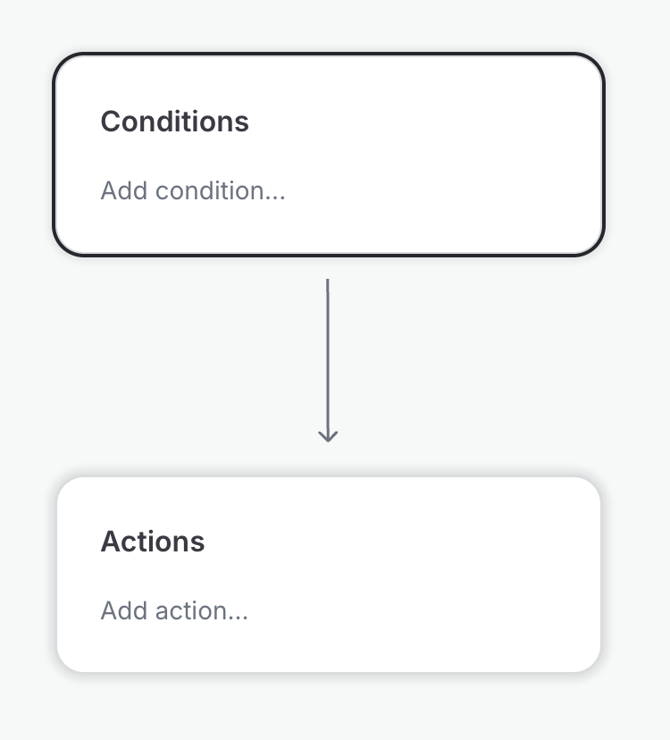Click the top of the connector below Conditions
This screenshot has height=740, width=670.
(x=328, y=284)
